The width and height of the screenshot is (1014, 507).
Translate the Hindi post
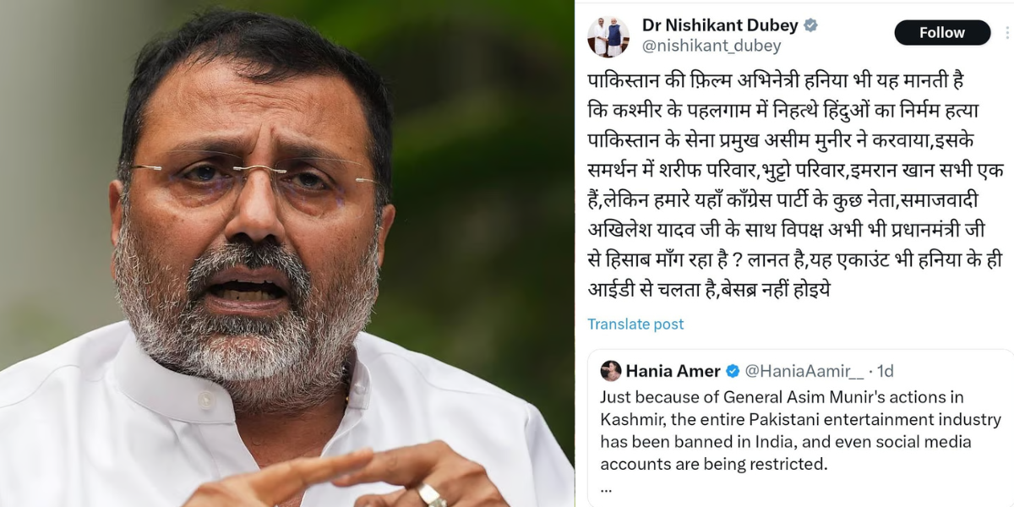pyautogui.click(x=635, y=324)
